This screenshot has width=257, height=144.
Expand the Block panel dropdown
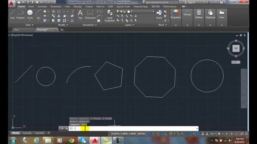162,25
